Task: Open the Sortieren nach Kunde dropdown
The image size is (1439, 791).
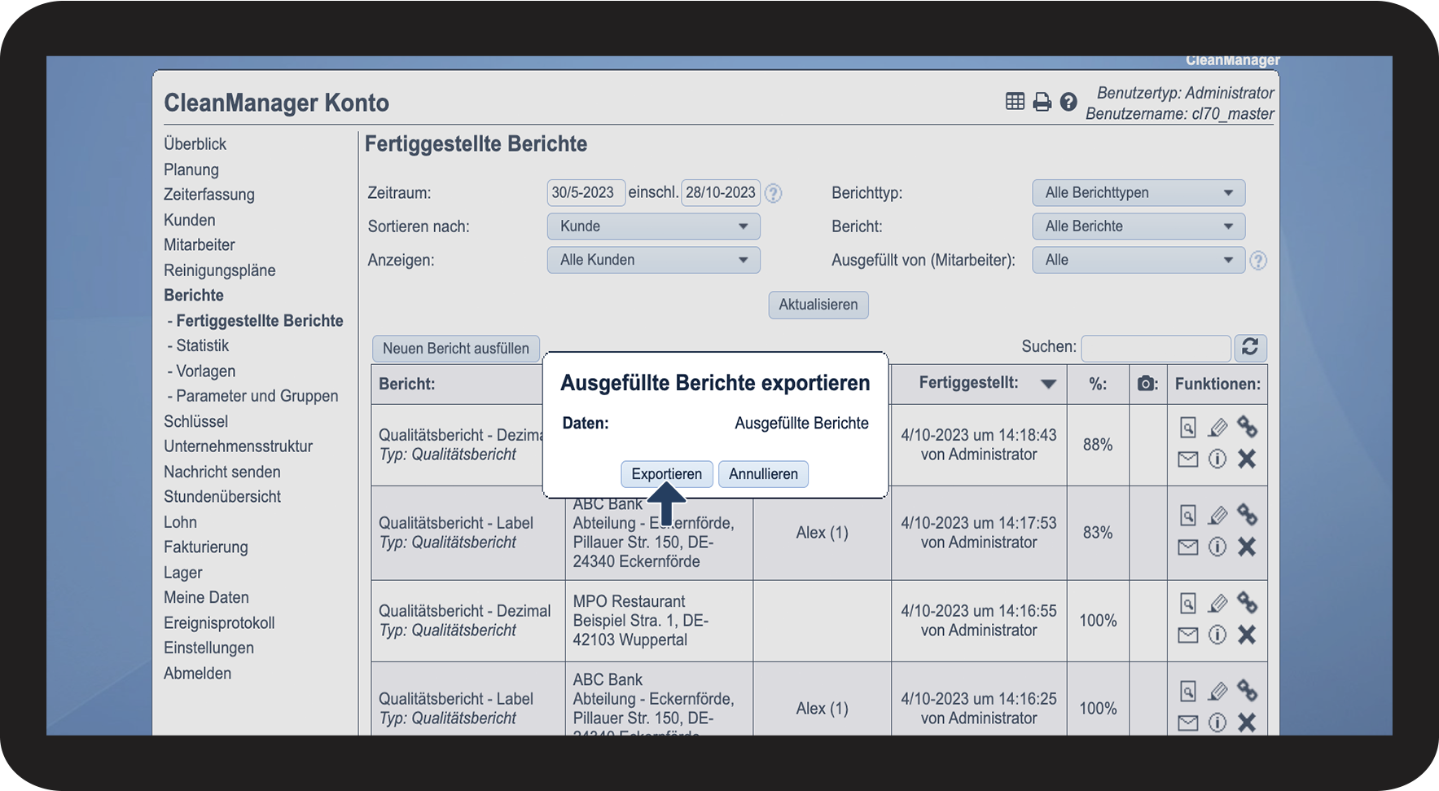Action: 653,226
